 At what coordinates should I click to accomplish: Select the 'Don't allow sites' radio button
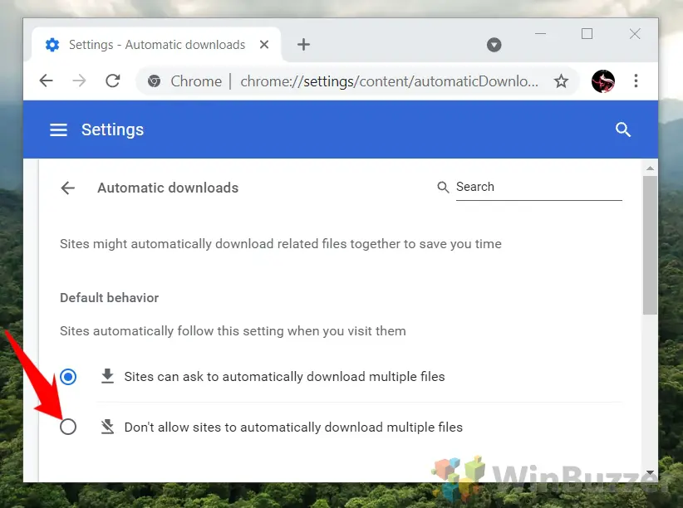[x=68, y=427]
